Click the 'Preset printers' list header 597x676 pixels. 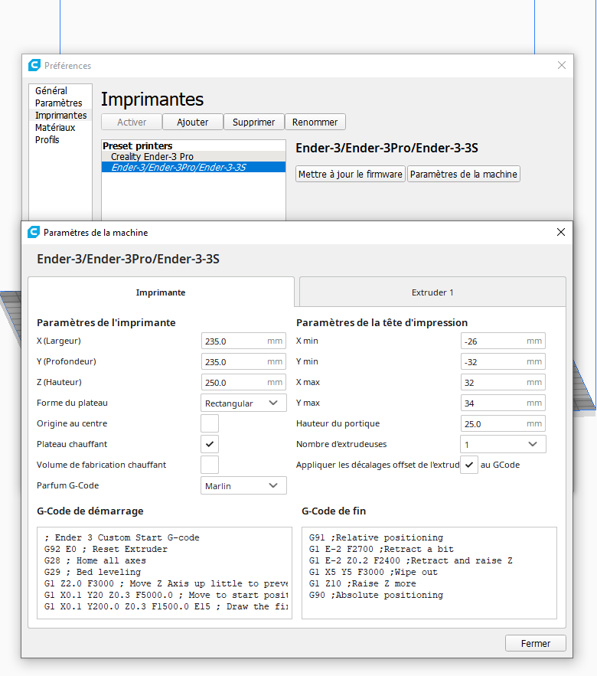click(138, 145)
